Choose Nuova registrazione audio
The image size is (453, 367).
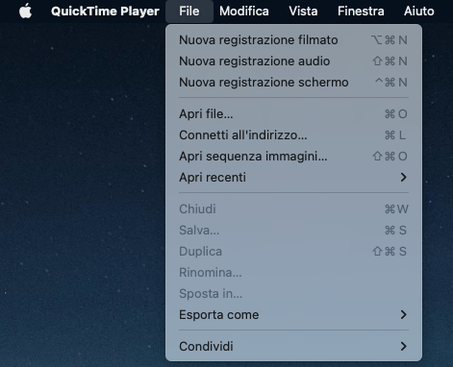click(x=293, y=61)
